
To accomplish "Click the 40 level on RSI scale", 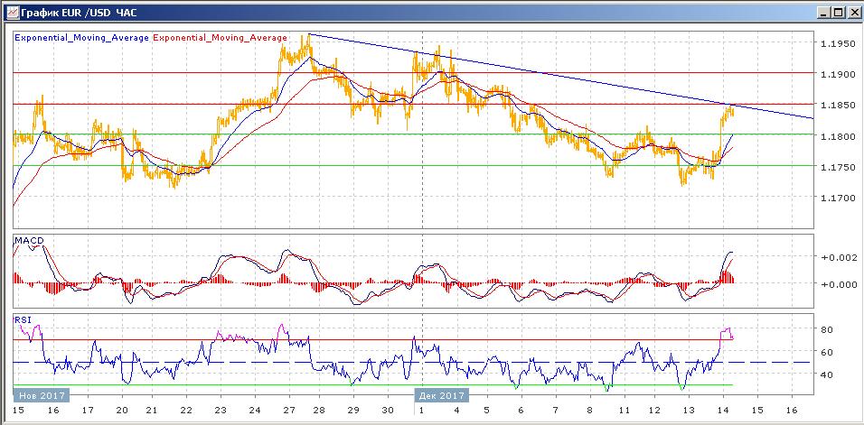I will [826, 374].
